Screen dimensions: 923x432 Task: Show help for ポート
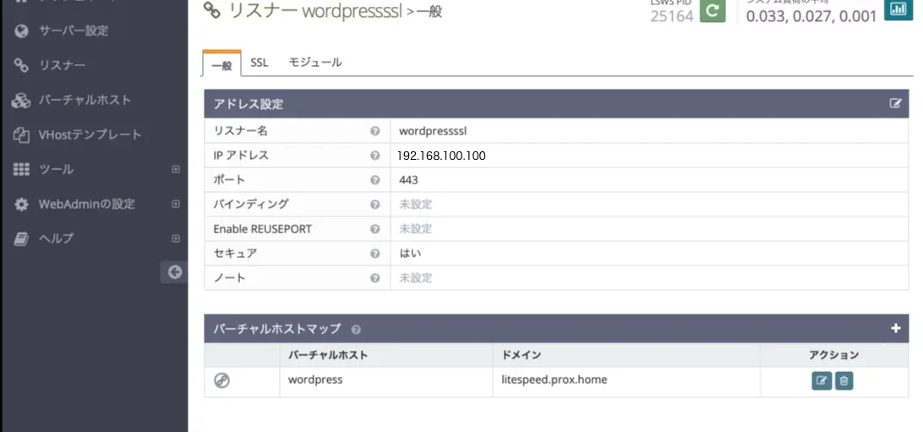pyautogui.click(x=375, y=179)
